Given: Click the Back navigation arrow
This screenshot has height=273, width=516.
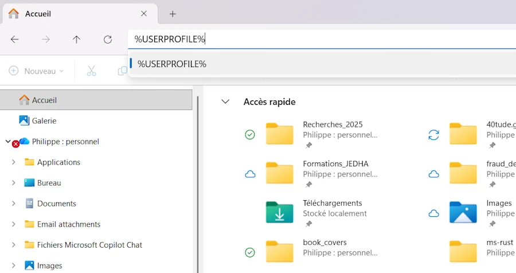Looking at the screenshot, I should tap(15, 40).
